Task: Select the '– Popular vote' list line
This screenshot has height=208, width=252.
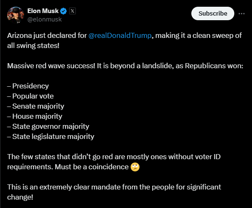Action: click(x=30, y=96)
